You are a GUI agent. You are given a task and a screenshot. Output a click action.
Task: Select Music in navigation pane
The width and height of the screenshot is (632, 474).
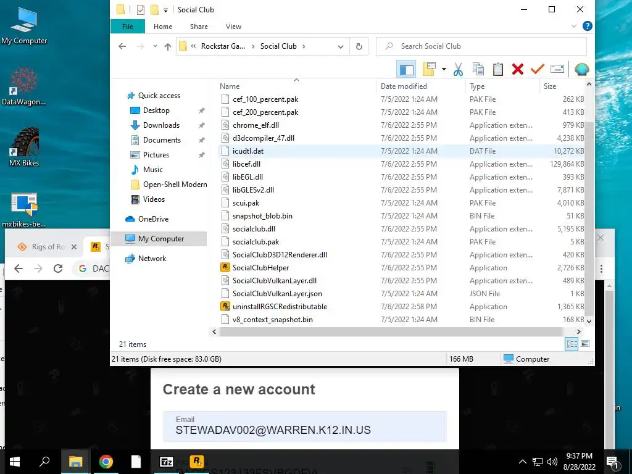[153, 170]
